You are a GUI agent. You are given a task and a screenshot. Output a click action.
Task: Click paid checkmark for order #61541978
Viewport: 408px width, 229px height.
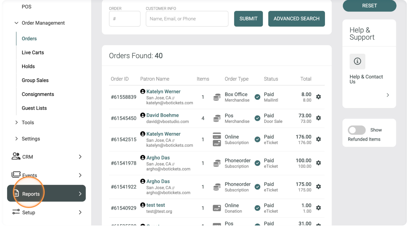click(257, 163)
